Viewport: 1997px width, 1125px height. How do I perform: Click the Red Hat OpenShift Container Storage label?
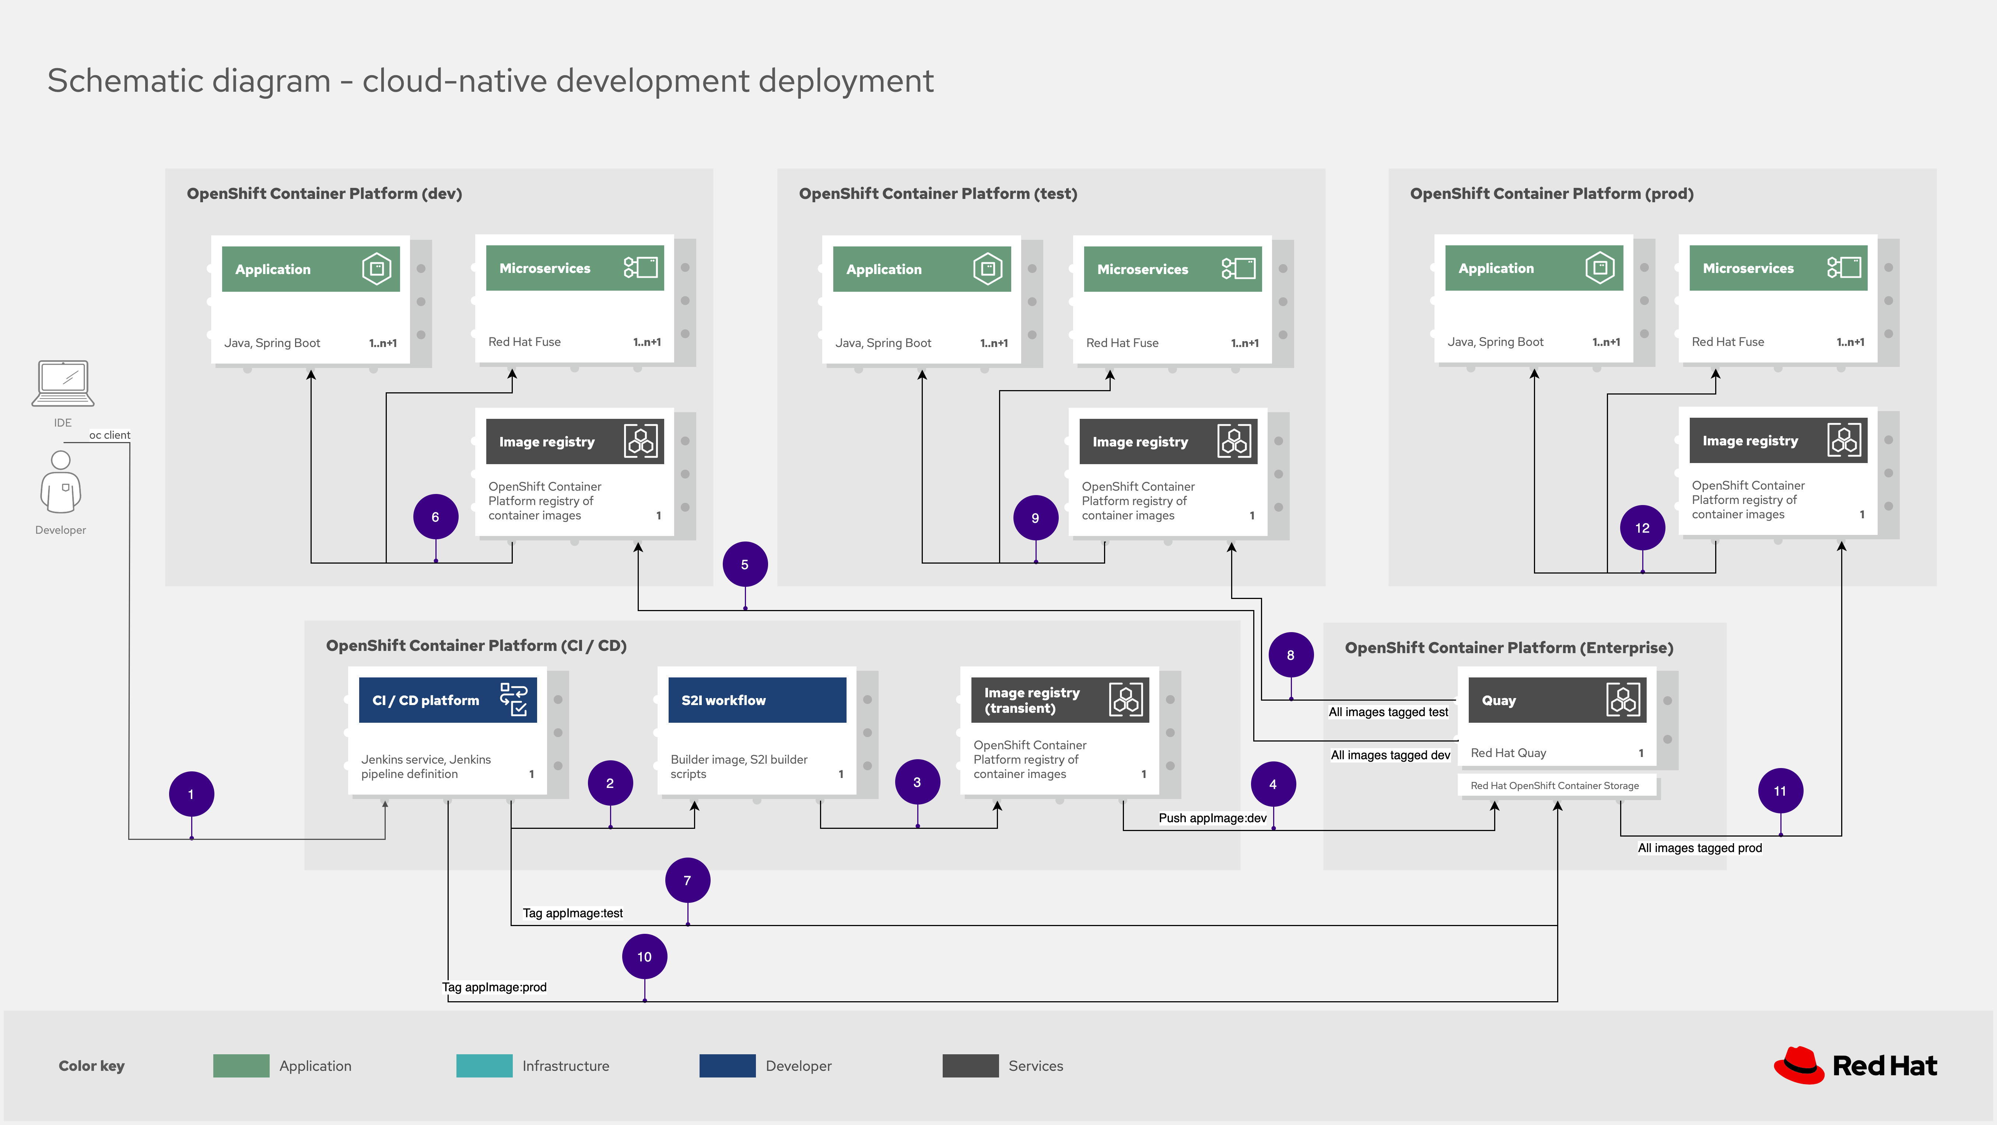point(1554,785)
